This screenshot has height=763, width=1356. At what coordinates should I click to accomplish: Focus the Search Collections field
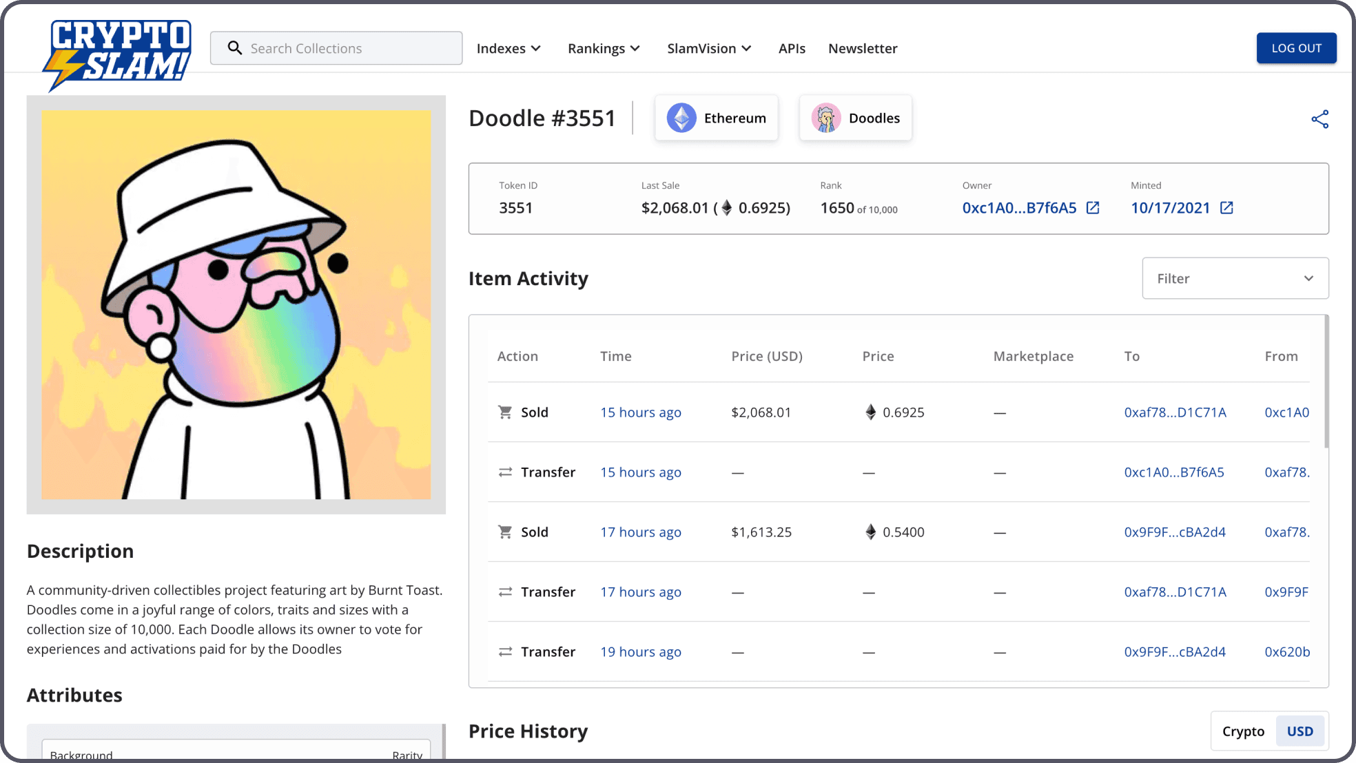[348, 48]
